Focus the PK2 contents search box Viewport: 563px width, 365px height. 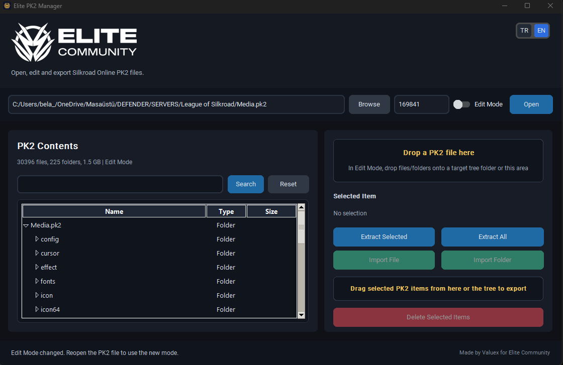pyautogui.click(x=120, y=184)
